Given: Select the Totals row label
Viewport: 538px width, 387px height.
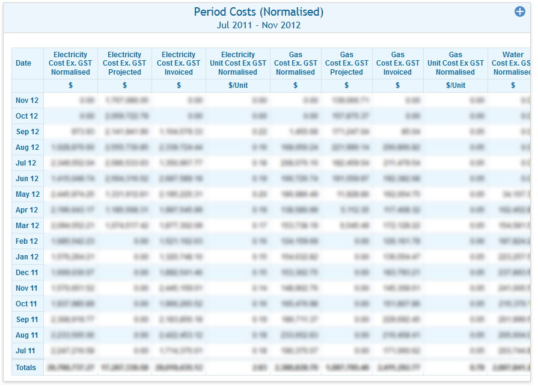Looking at the screenshot, I should (26, 368).
